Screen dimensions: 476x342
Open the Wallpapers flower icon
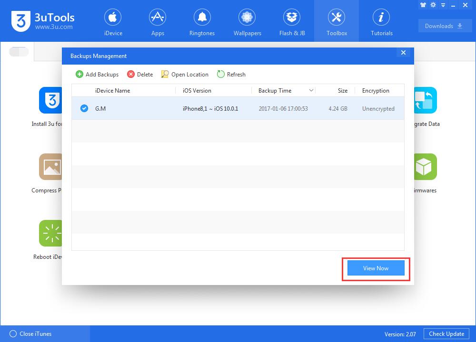click(247, 17)
